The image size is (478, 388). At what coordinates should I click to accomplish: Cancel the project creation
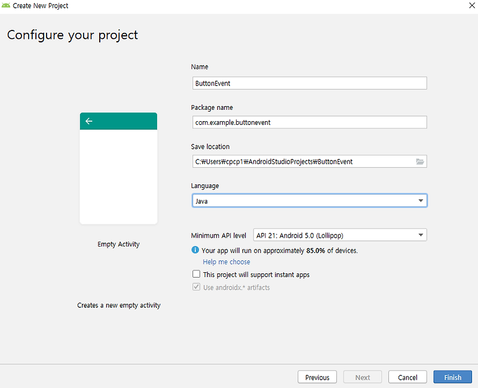407,377
